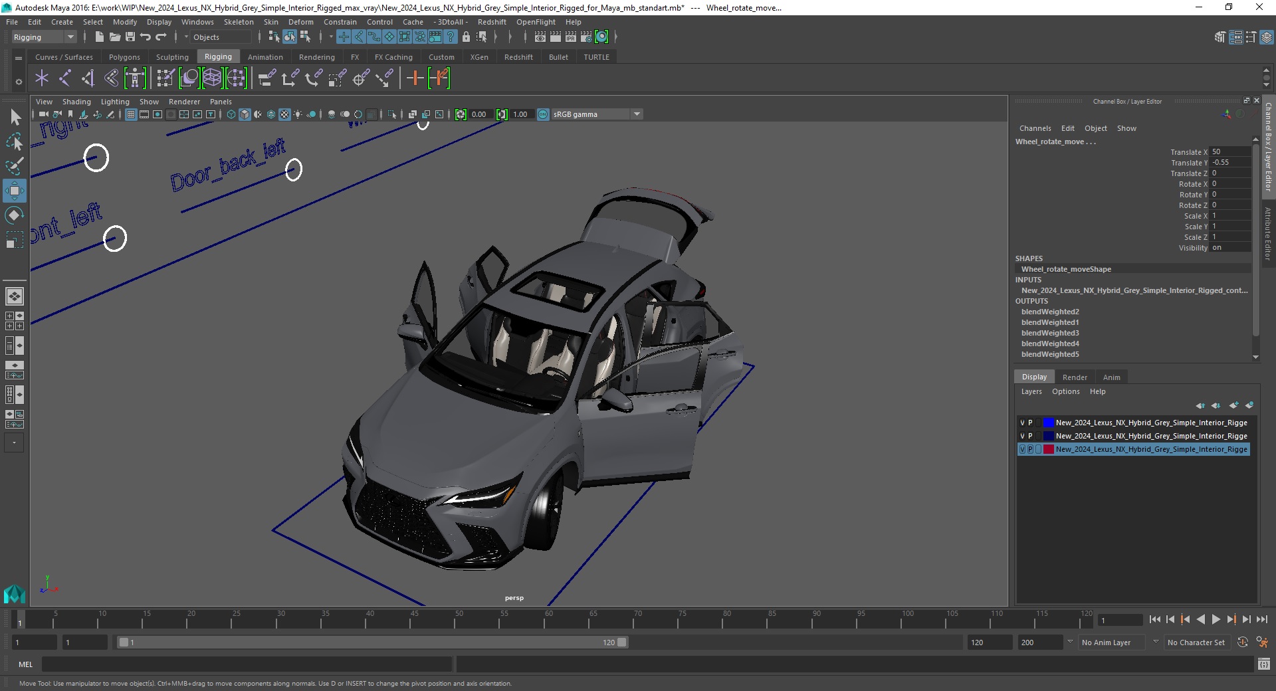Toggle color management ON button
Viewport: 1276px width, 691px height.
pyautogui.click(x=543, y=114)
